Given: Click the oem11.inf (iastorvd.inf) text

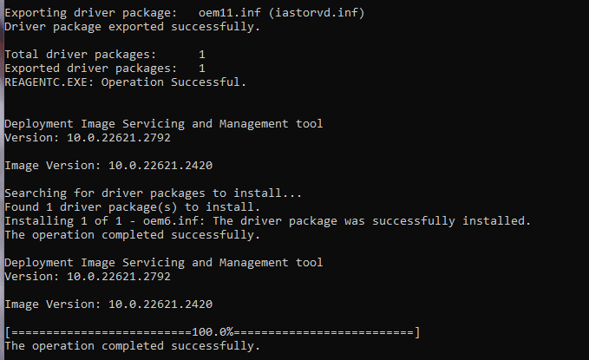Looking at the screenshot, I should pyautogui.click(x=282, y=13).
